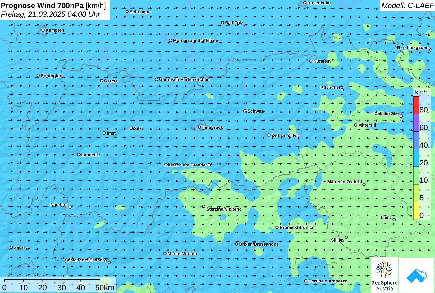Click the km/h legend heading

pos(422,92)
